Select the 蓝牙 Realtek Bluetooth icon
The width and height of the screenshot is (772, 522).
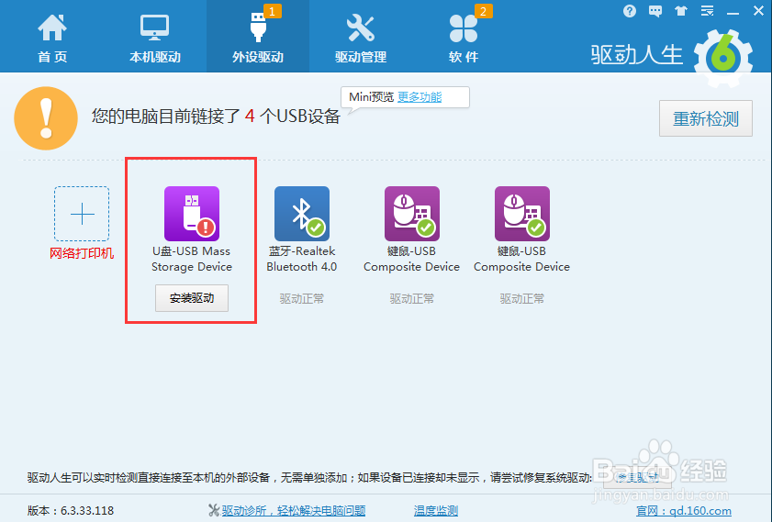(x=302, y=214)
